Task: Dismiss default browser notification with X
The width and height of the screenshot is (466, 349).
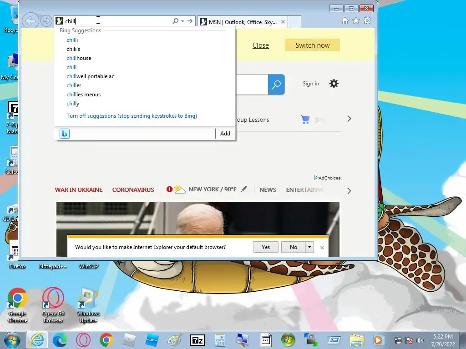Action: tap(322, 248)
